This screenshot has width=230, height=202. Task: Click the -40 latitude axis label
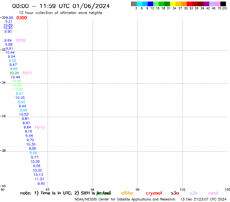coord(3,186)
